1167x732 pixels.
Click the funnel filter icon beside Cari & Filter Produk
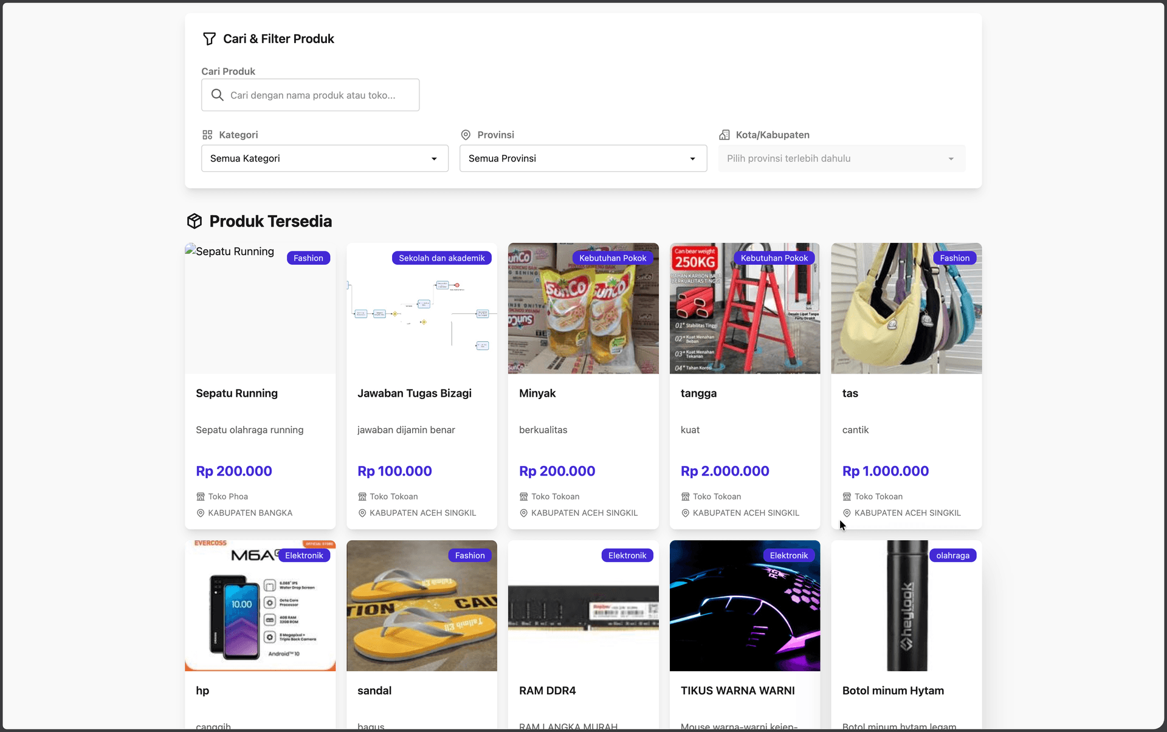pos(209,39)
